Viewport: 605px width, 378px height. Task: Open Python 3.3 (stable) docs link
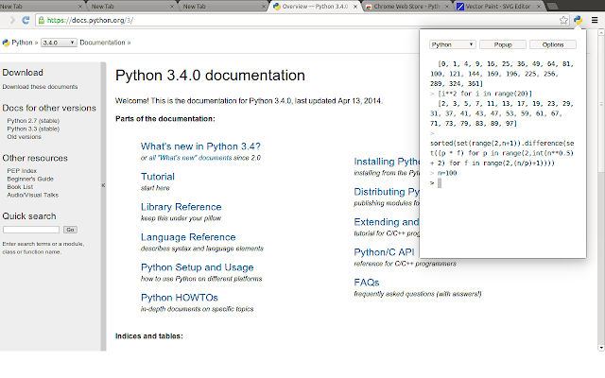click(33, 129)
